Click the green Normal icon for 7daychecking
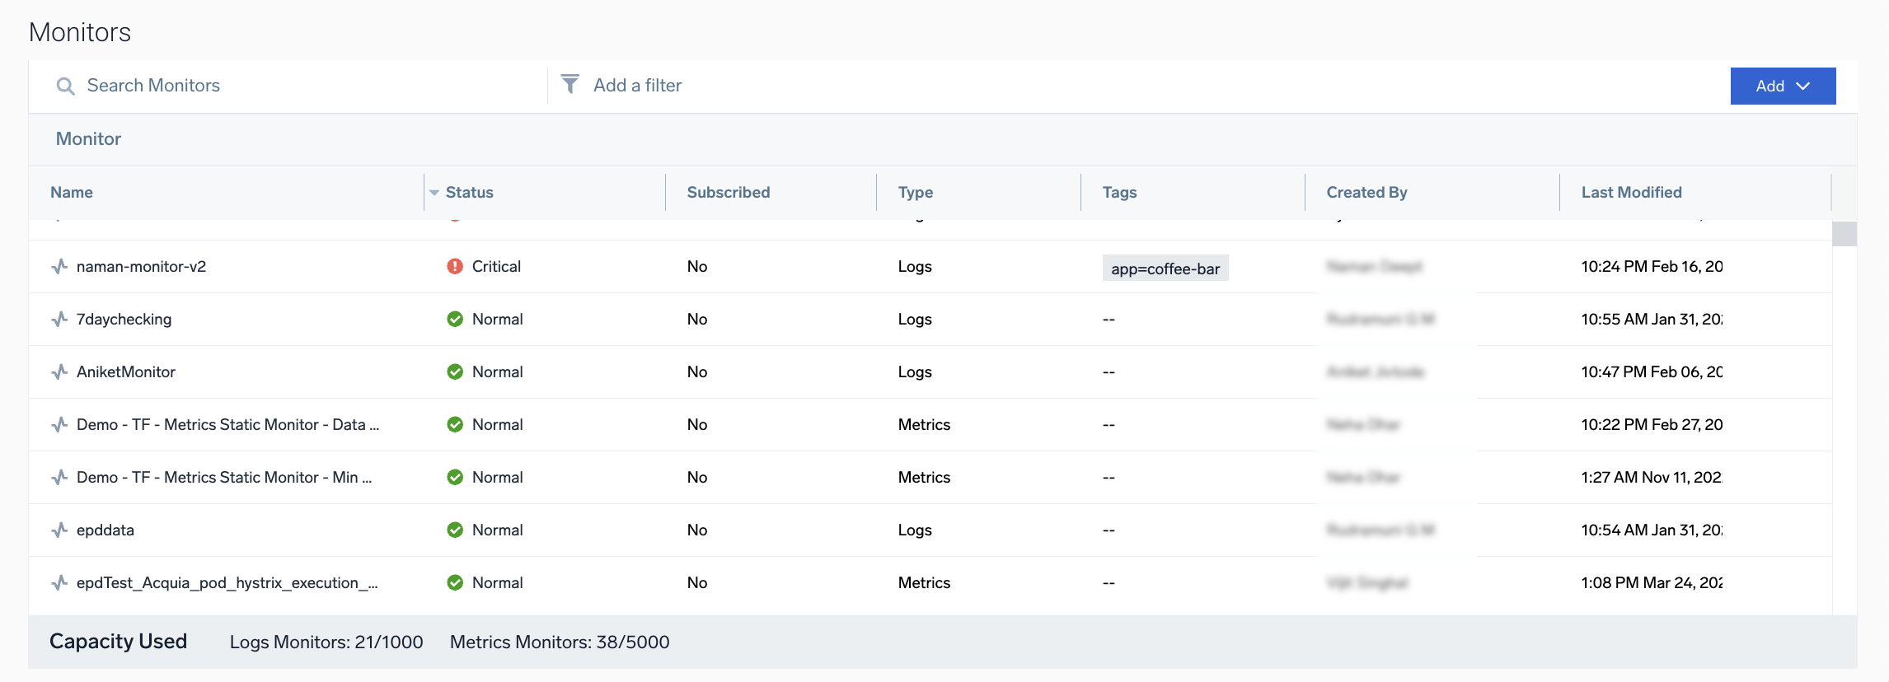The image size is (1889, 682). 455,319
